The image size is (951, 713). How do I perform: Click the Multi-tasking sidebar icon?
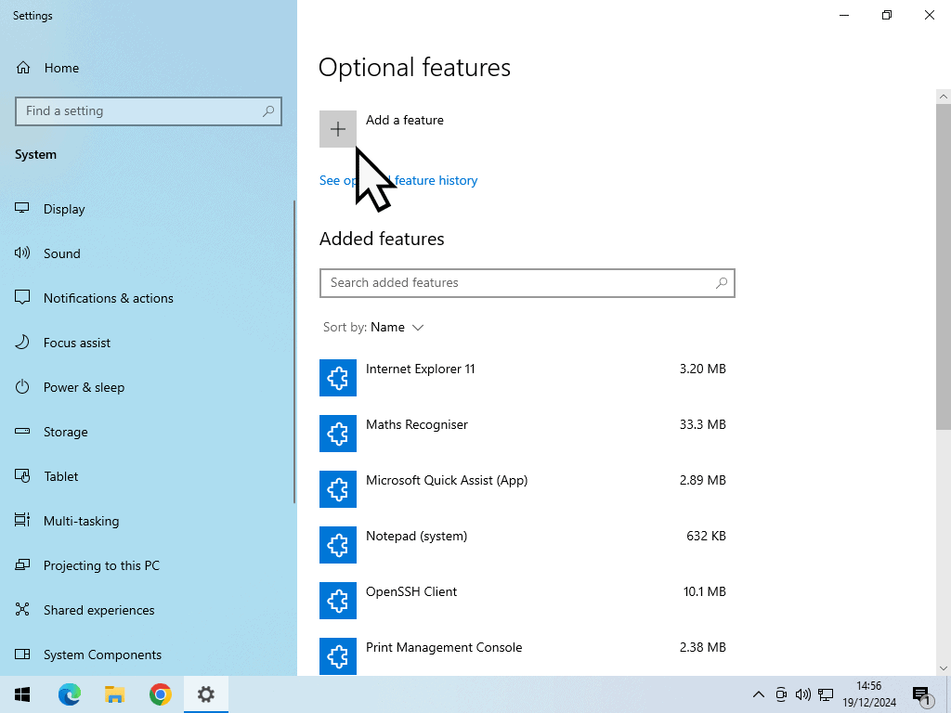coord(22,520)
